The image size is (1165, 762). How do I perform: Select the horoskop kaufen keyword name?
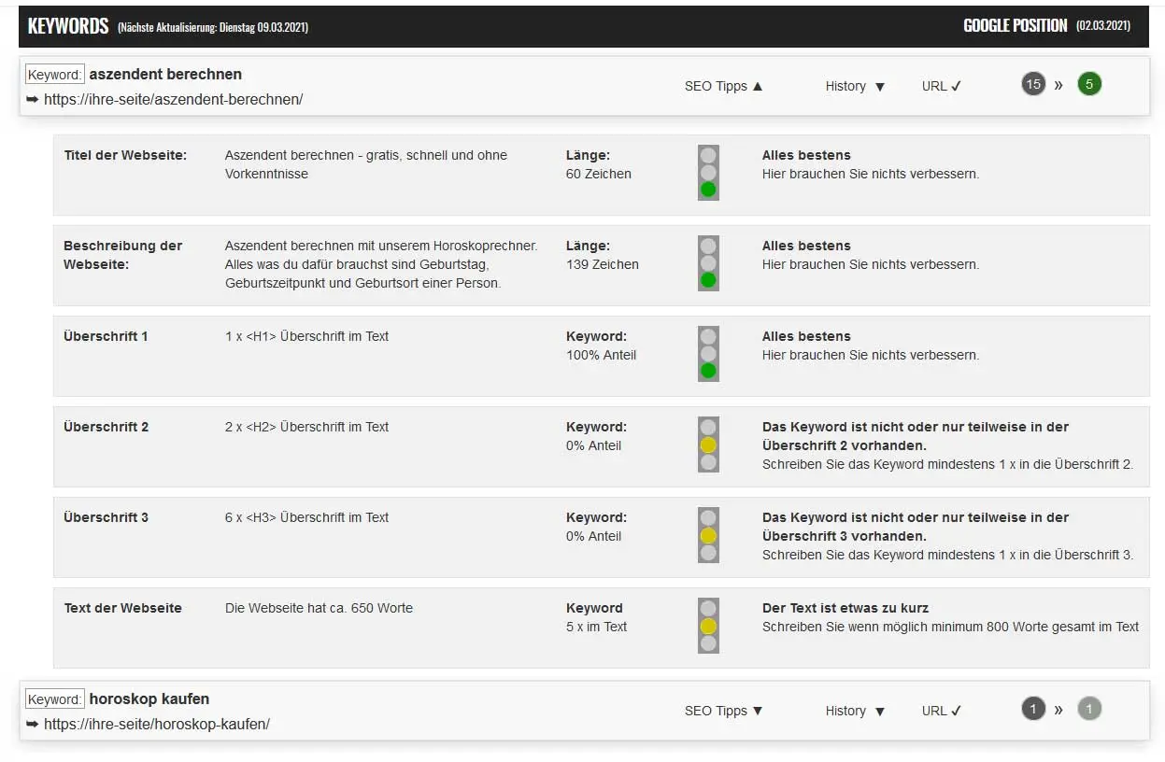(149, 698)
